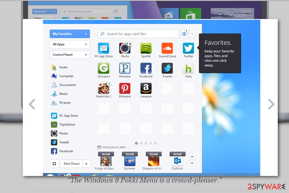The image size is (289, 193).
Task: Select the second favorites page dot
Action: click(x=141, y=143)
